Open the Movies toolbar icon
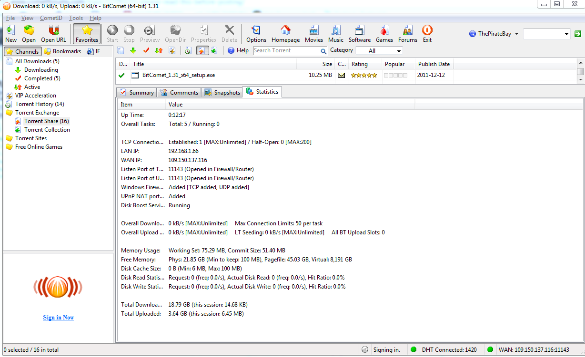Screen dimensions: 585x357 [314, 34]
